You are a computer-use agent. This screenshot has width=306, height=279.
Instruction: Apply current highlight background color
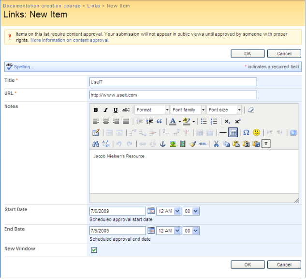187,122
